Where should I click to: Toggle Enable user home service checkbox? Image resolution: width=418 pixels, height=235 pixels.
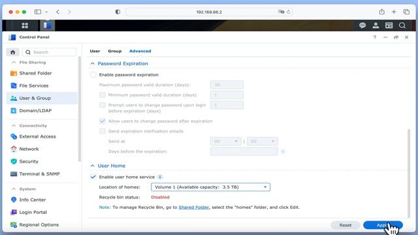[x=93, y=177]
